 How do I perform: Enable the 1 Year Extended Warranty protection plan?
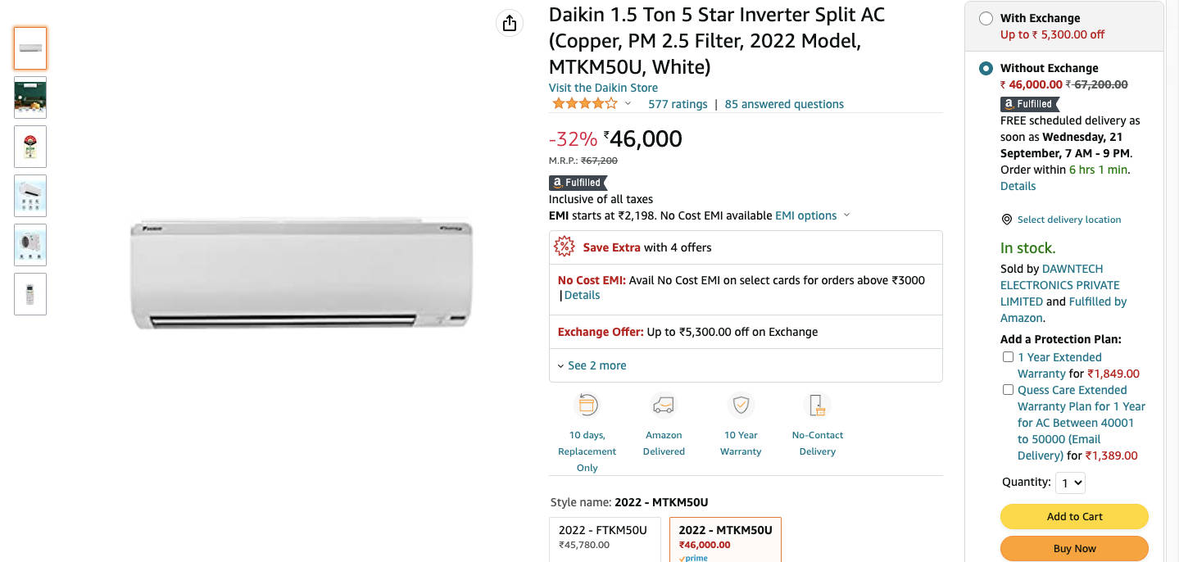coord(1008,356)
